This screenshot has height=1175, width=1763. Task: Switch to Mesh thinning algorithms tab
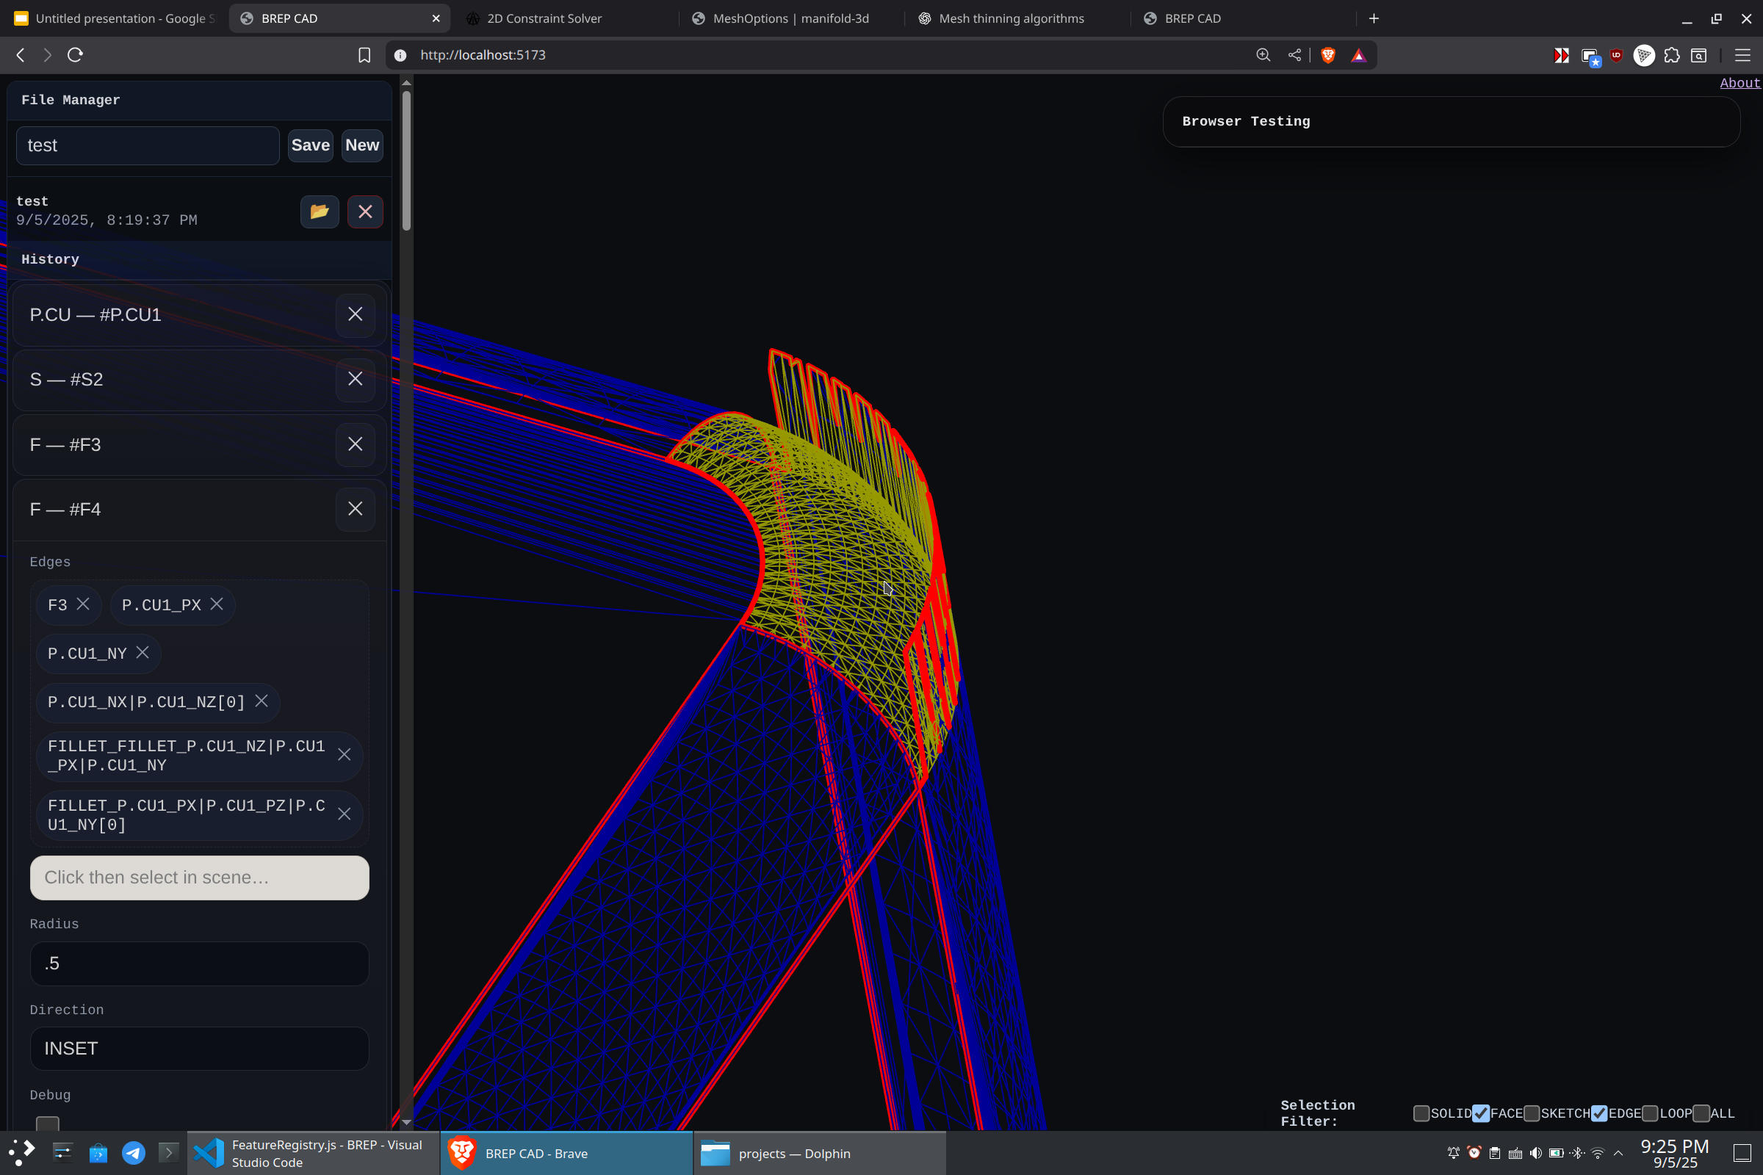point(1011,18)
